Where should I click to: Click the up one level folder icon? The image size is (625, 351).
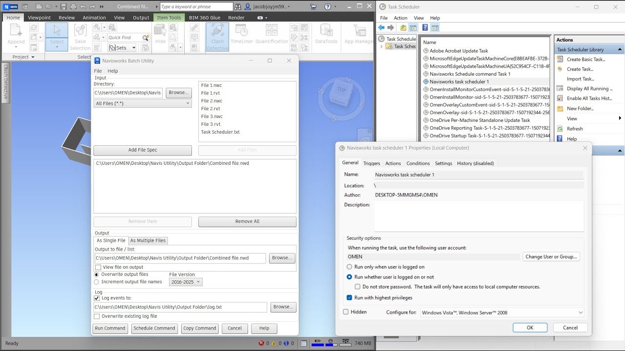point(403,28)
